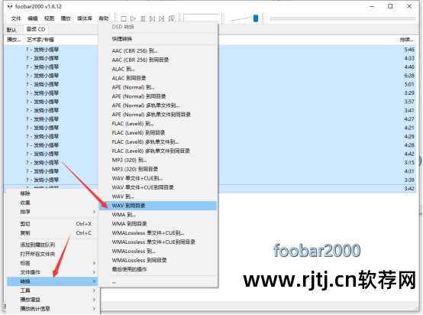Image resolution: width=423 pixels, height=315 pixels.
Task: Click the Previous track toolbar icon
Action: point(152,18)
